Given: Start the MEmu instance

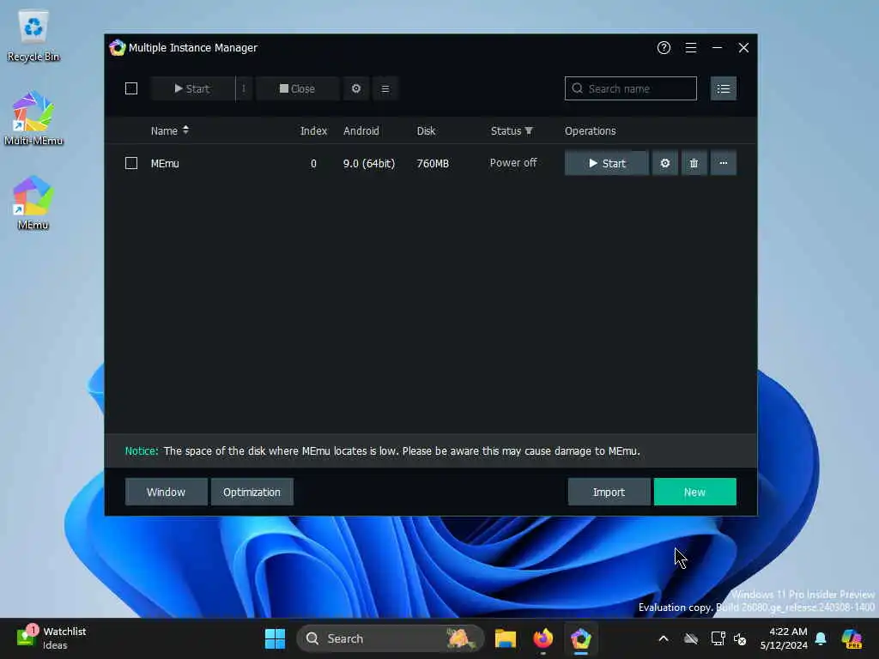Looking at the screenshot, I should coord(607,163).
